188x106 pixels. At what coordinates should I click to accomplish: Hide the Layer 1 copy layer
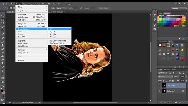(x=160, y=86)
